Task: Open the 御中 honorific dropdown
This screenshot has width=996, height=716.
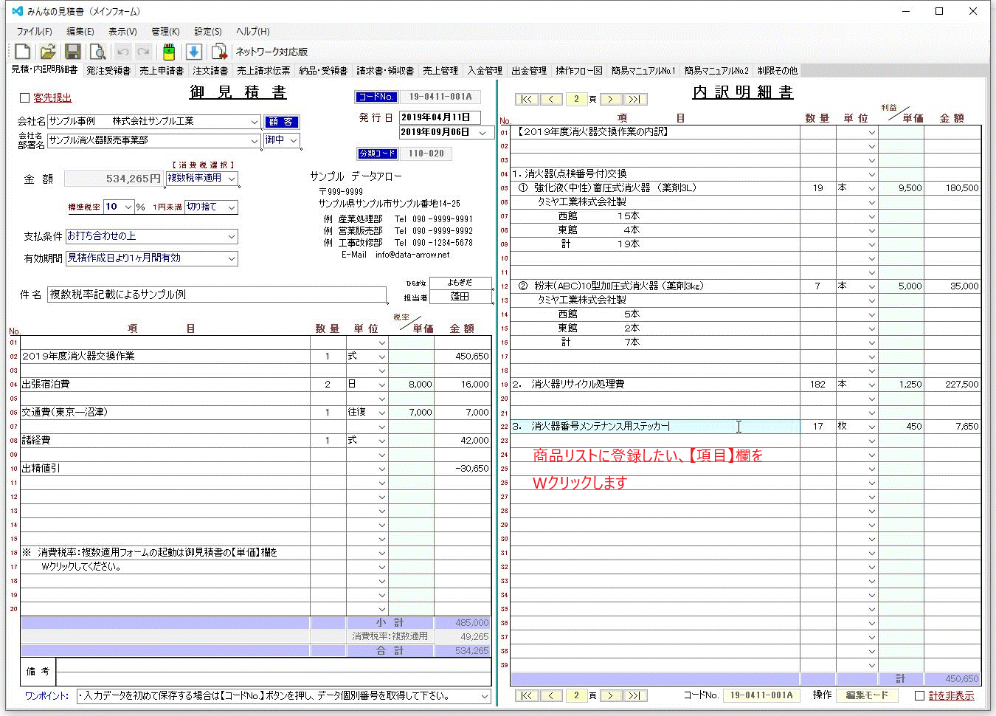Action: coord(294,140)
